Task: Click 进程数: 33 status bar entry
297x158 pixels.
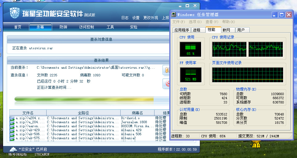Action: (x=180, y=136)
